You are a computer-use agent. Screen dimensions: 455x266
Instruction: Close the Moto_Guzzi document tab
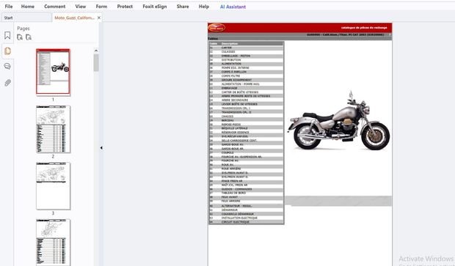99,18
